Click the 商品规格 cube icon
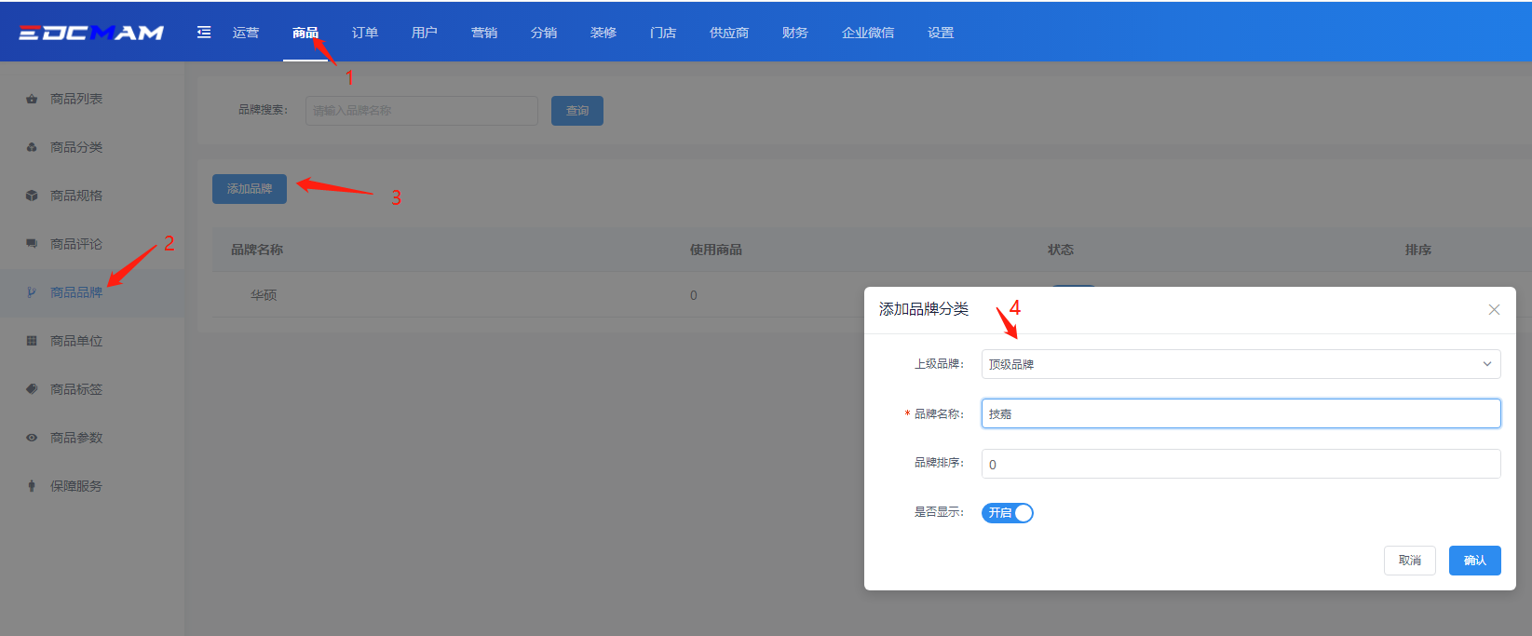1532x636 pixels. click(x=32, y=196)
